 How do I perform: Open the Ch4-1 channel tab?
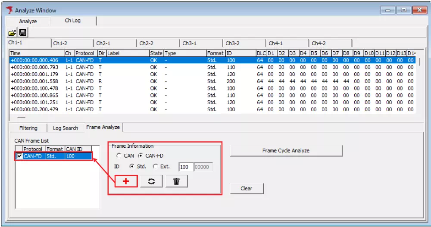[x=288, y=43]
